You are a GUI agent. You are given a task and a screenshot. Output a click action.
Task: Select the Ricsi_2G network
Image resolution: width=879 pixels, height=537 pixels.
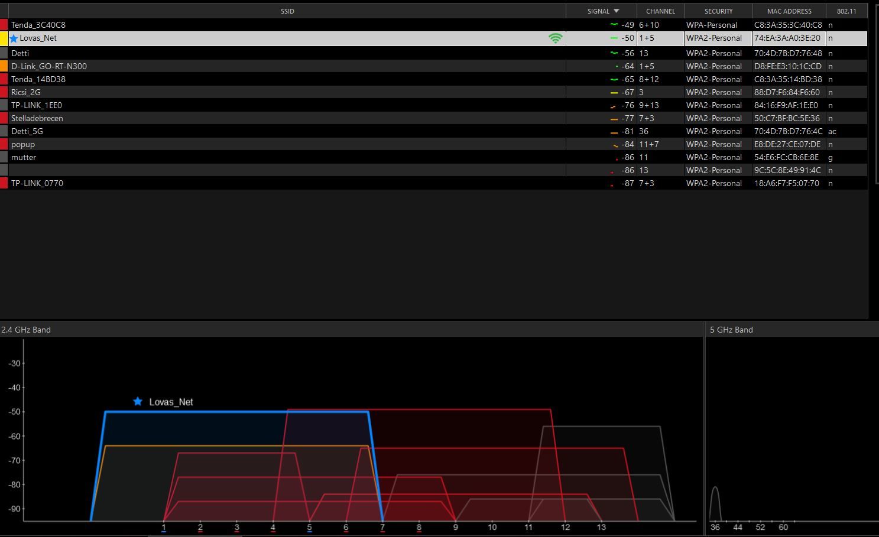(434, 92)
